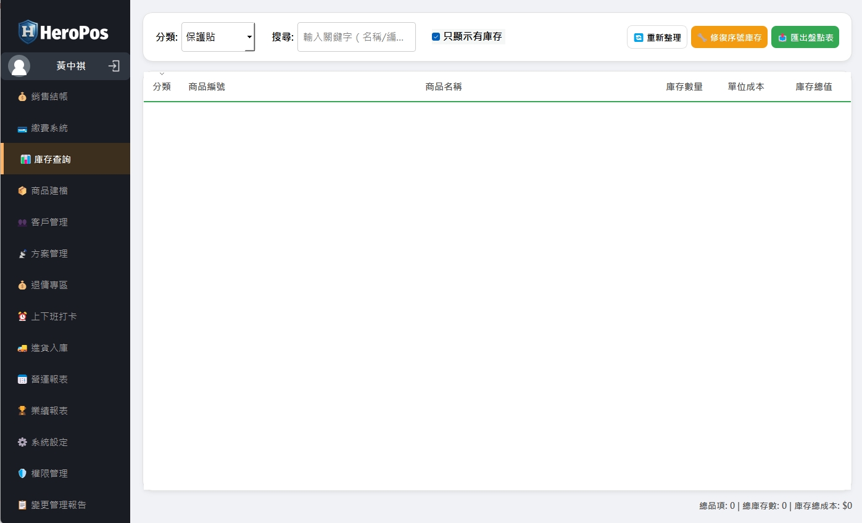Click the logout icon beside 黃中祺
The width and height of the screenshot is (862, 523).
[114, 66]
